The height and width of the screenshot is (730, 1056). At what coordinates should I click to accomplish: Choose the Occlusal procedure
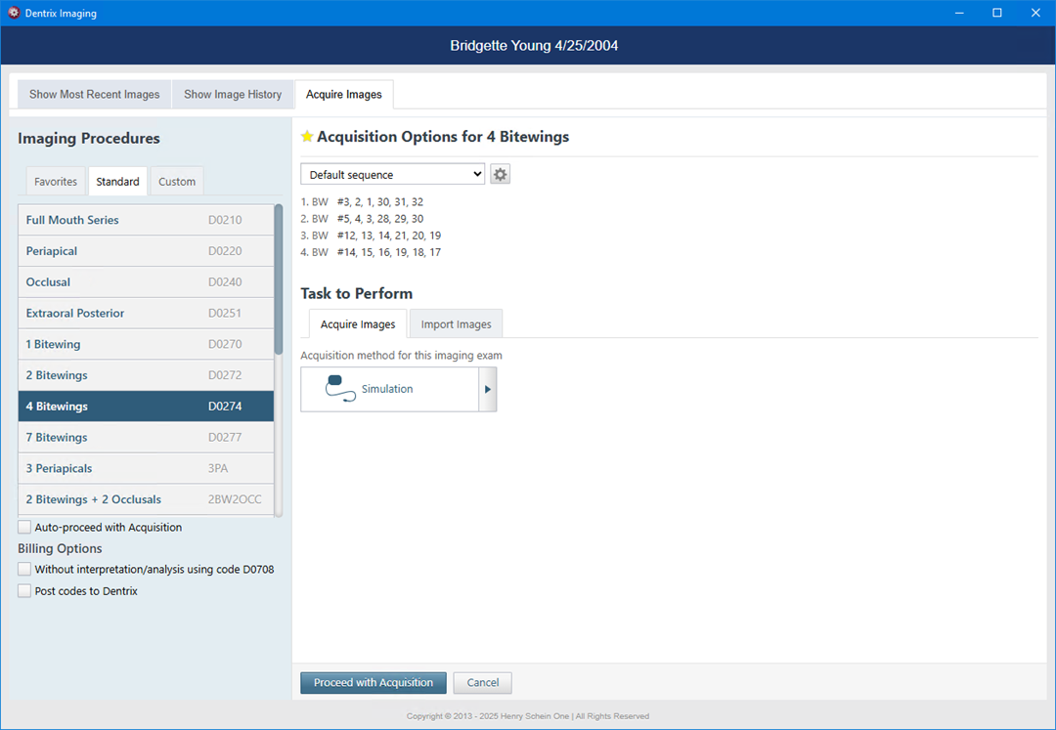pos(146,281)
